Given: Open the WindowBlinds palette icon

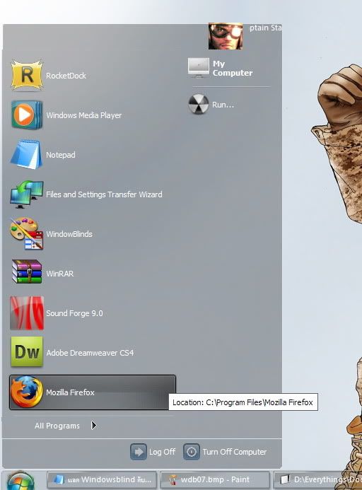Looking at the screenshot, I should pyautogui.click(x=27, y=234).
